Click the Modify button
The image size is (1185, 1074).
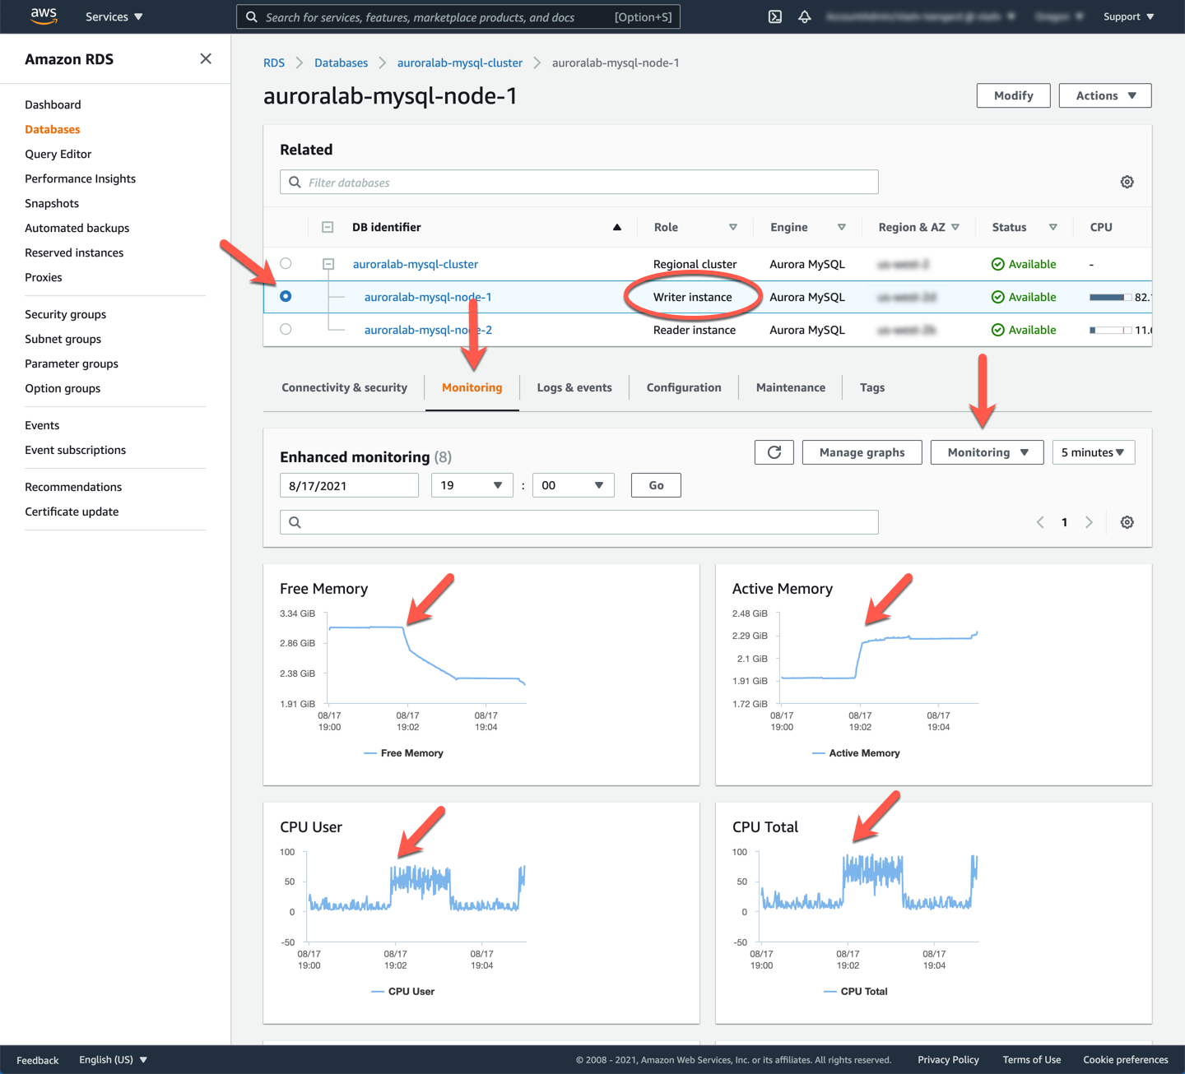[x=1013, y=95]
